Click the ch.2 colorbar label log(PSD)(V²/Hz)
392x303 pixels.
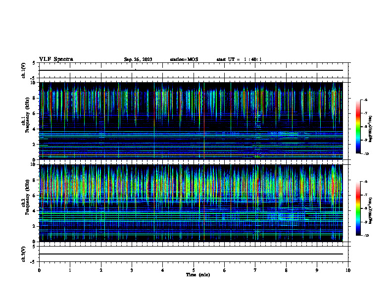[x=371, y=210]
